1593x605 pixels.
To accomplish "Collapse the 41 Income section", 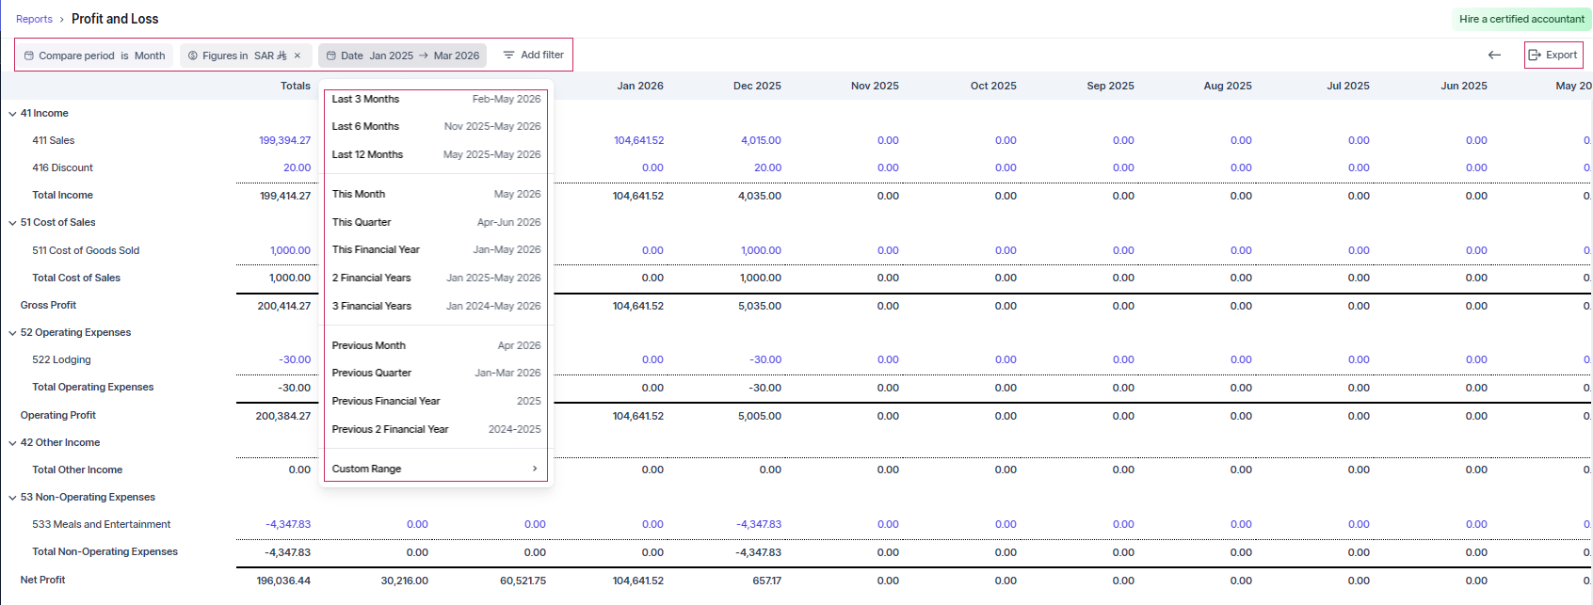I will coord(12,114).
